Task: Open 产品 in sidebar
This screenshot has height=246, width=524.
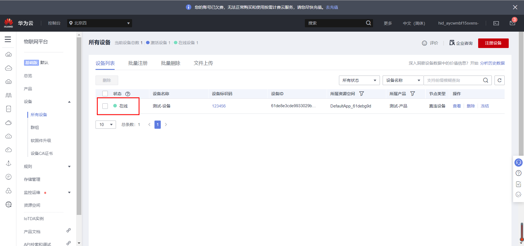Action: pyautogui.click(x=28, y=89)
